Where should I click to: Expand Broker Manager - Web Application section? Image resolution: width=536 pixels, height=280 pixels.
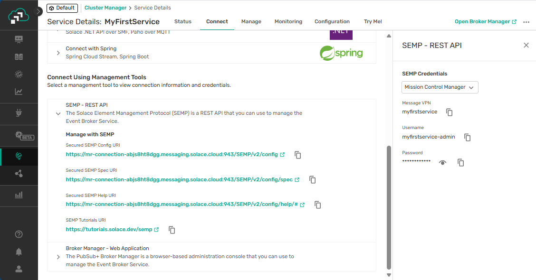coord(58,257)
